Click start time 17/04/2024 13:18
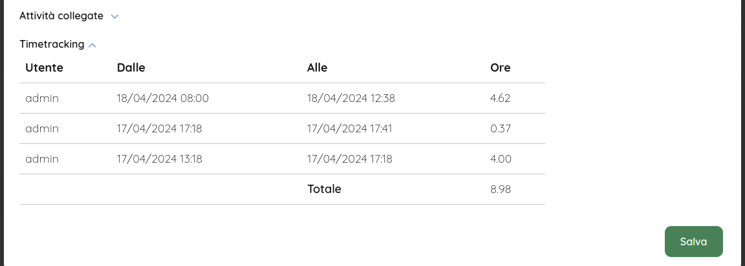Screen dimensions: 745x266 click(x=159, y=158)
